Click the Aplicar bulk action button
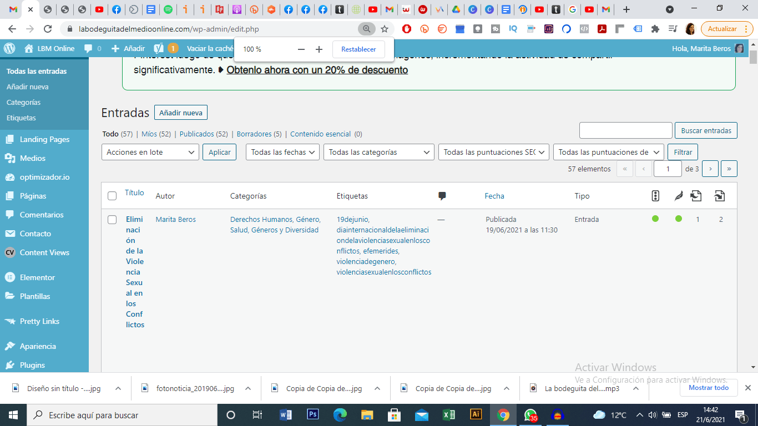Image resolution: width=758 pixels, height=426 pixels. (220, 152)
